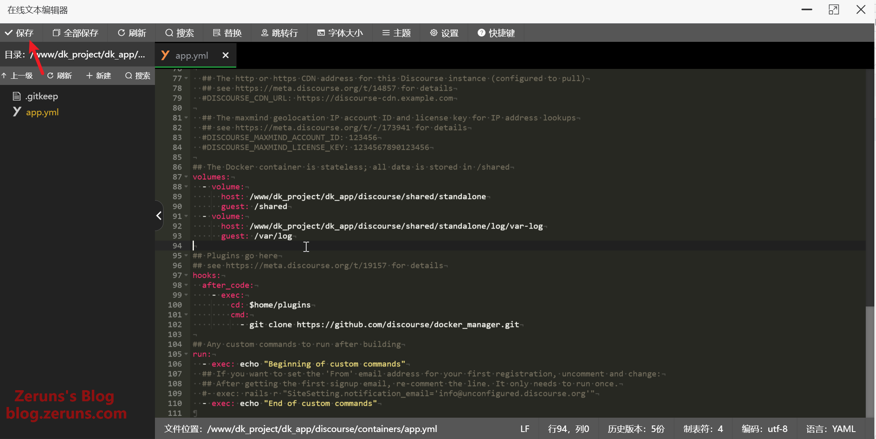Click 全部保存 (Save All) in toolbar
Image resolution: width=876 pixels, height=439 pixels.
76,33
